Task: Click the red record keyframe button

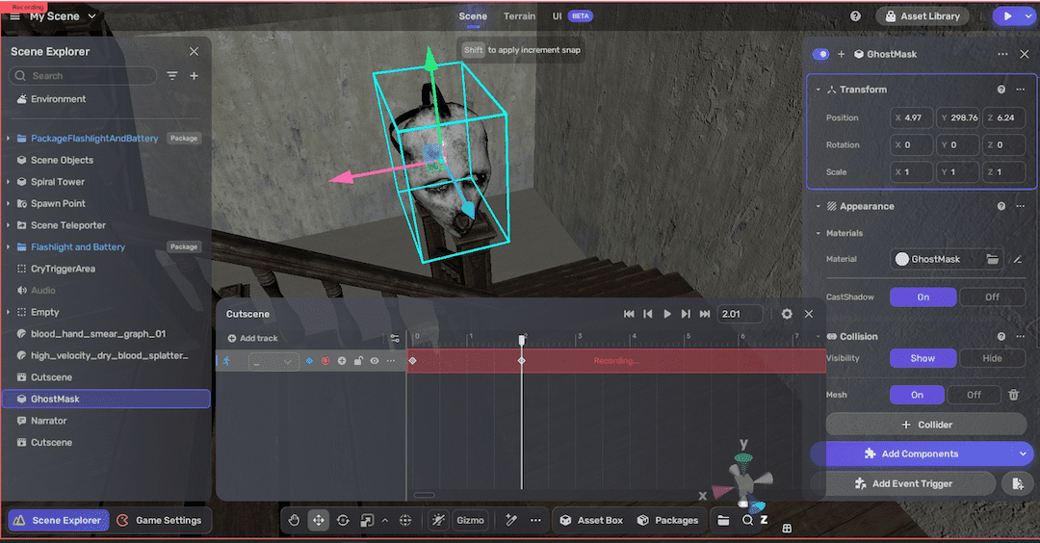Action: point(325,361)
